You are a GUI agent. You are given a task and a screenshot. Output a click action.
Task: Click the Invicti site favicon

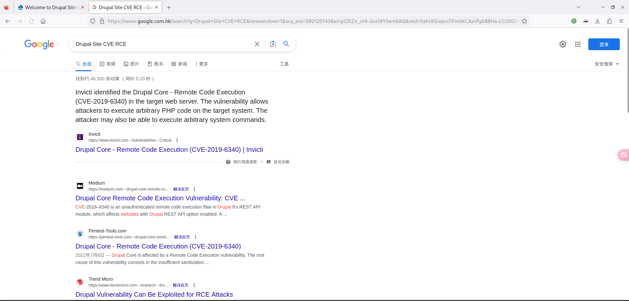(80, 137)
